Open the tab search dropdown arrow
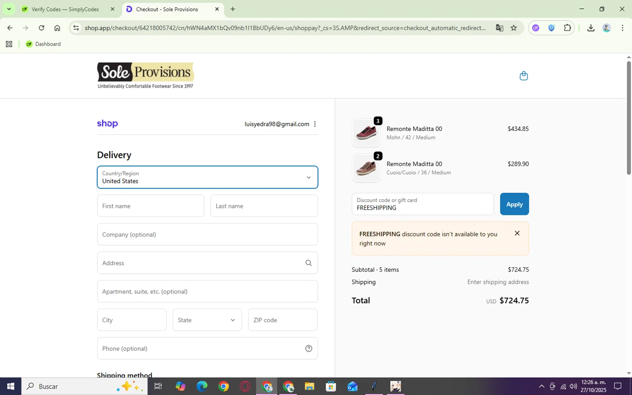Image resolution: width=632 pixels, height=395 pixels. [x=9, y=9]
